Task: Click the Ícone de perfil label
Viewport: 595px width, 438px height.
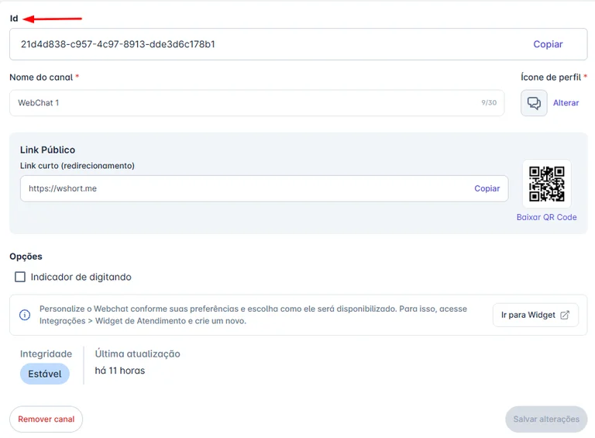Action: 551,77
